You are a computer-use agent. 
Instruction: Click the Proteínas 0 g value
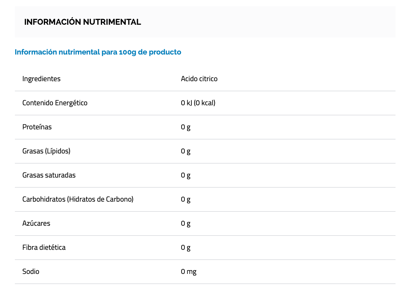[x=186, y=127]
